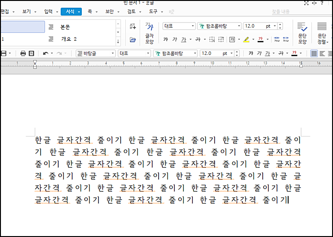Image resolution: width=333 pixels, height=237 pixels.
Task: Increase font size with ribbon stepper up
Action: 280,24
